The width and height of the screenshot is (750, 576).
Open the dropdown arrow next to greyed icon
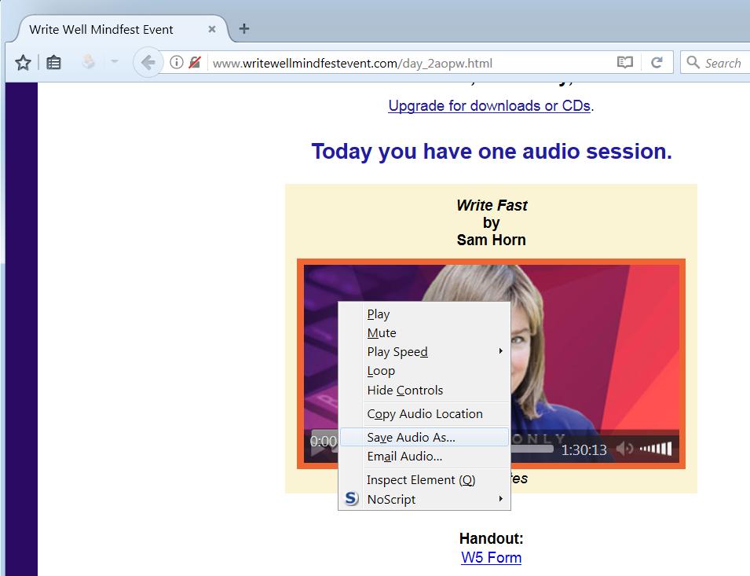(x=115, y=62)
